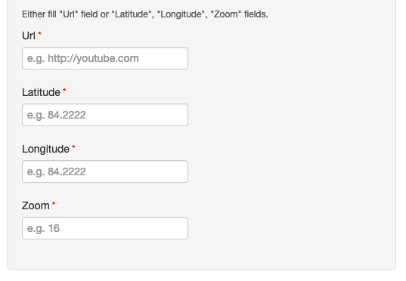Click the red asterisk after Longitude label

pyautogui.click(x=73, y=147)
